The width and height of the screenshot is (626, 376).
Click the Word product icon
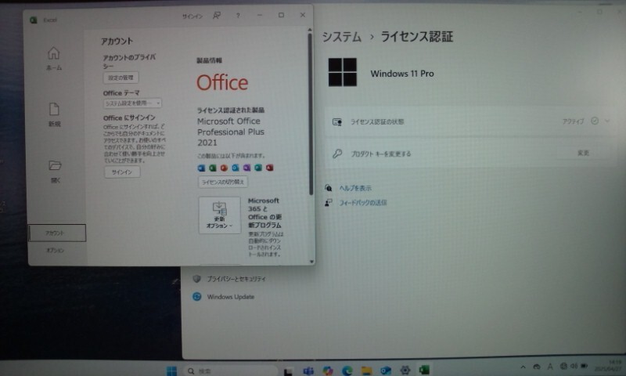coord(201,168)
